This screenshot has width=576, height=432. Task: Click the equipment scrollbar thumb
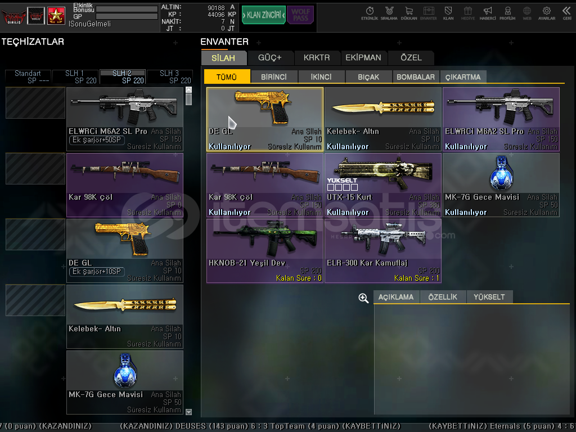pos(189,99)
